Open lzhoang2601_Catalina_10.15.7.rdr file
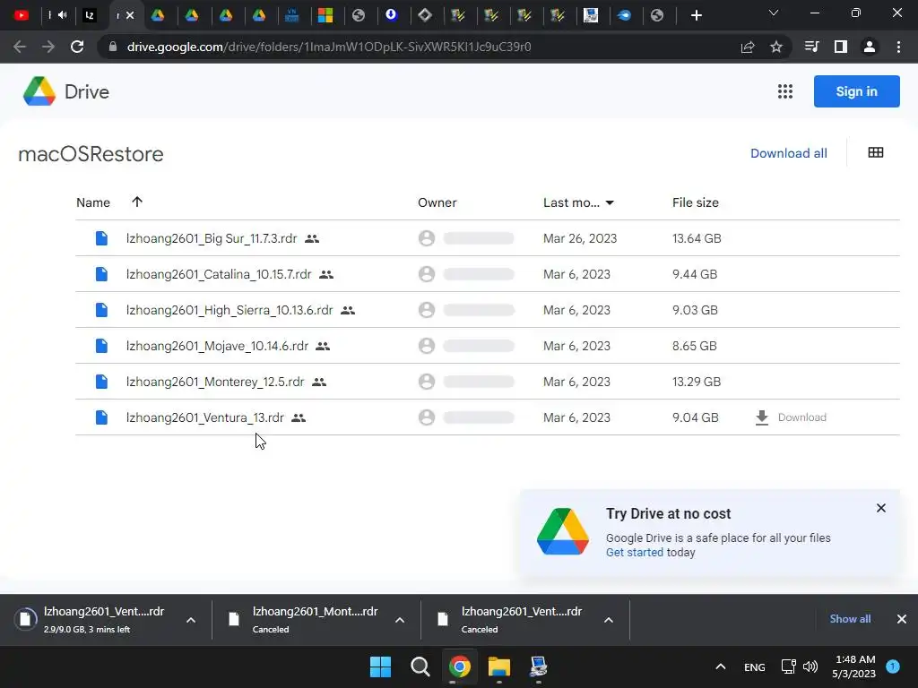This screenshot has height=688, width=918. click(219, 274)
